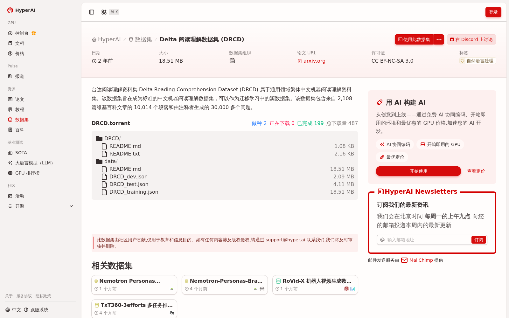Open the 跟随系统 theme selector
509x318 pixels.
click(36, 310)
